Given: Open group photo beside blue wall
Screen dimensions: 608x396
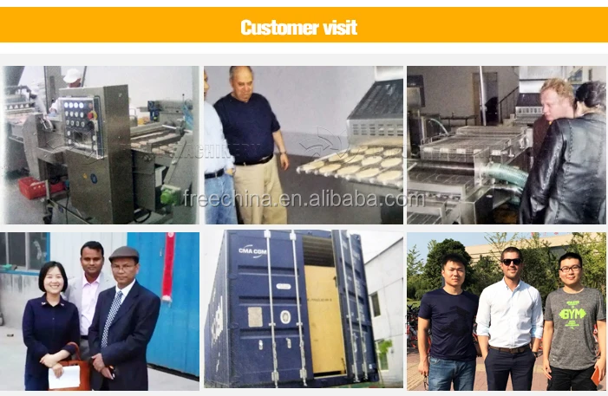Looking at the screenshot, I should (x=100, y=311).
